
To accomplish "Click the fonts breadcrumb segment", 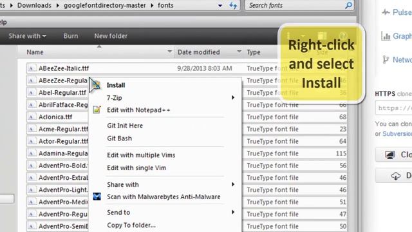I will [x=165, y=5].
